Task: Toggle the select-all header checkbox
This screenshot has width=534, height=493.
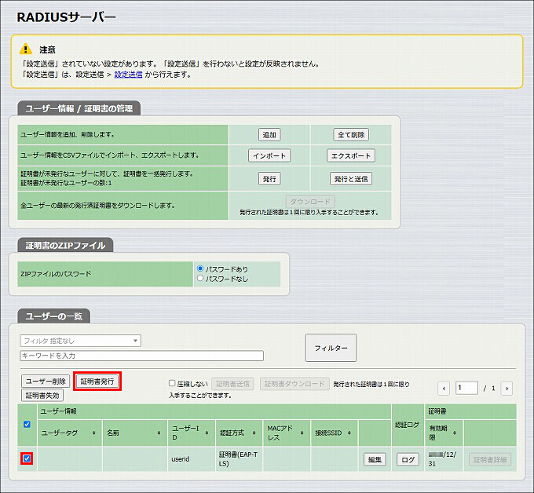Action: (x=27, y=424)
